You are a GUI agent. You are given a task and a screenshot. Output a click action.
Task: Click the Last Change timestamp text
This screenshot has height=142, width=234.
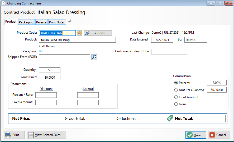(x=173, y=33)
